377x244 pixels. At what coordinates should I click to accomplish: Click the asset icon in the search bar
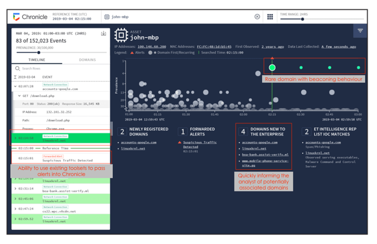click(x=107, y=17)
